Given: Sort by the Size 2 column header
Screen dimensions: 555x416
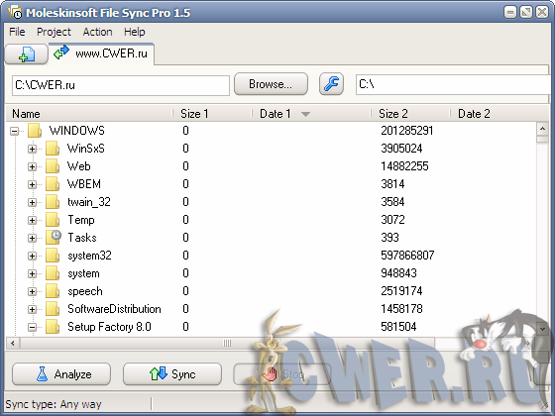Looking at the screenshot, I should pyautogui.click(x=410, y=114).
